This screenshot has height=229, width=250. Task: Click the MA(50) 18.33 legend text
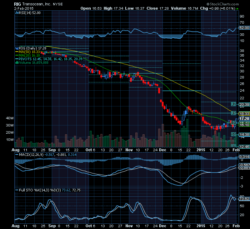click(29, 52)
